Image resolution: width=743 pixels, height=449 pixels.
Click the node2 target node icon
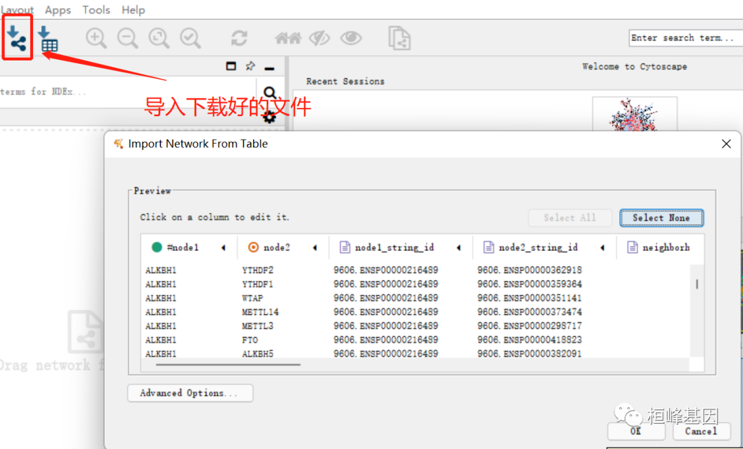pos(253,248)
